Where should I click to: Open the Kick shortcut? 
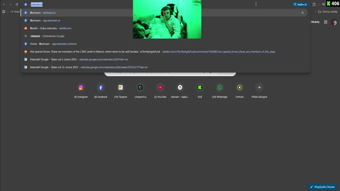[200, 91]
